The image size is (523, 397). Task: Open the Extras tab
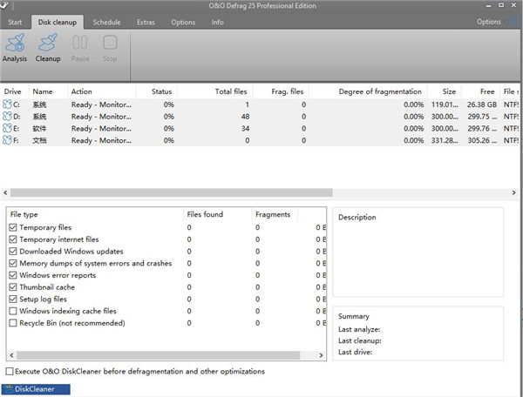click(x=146, y=22)
